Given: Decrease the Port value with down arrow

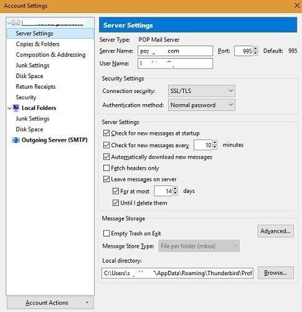Looking at the screenshot, I should click(256, 53).
